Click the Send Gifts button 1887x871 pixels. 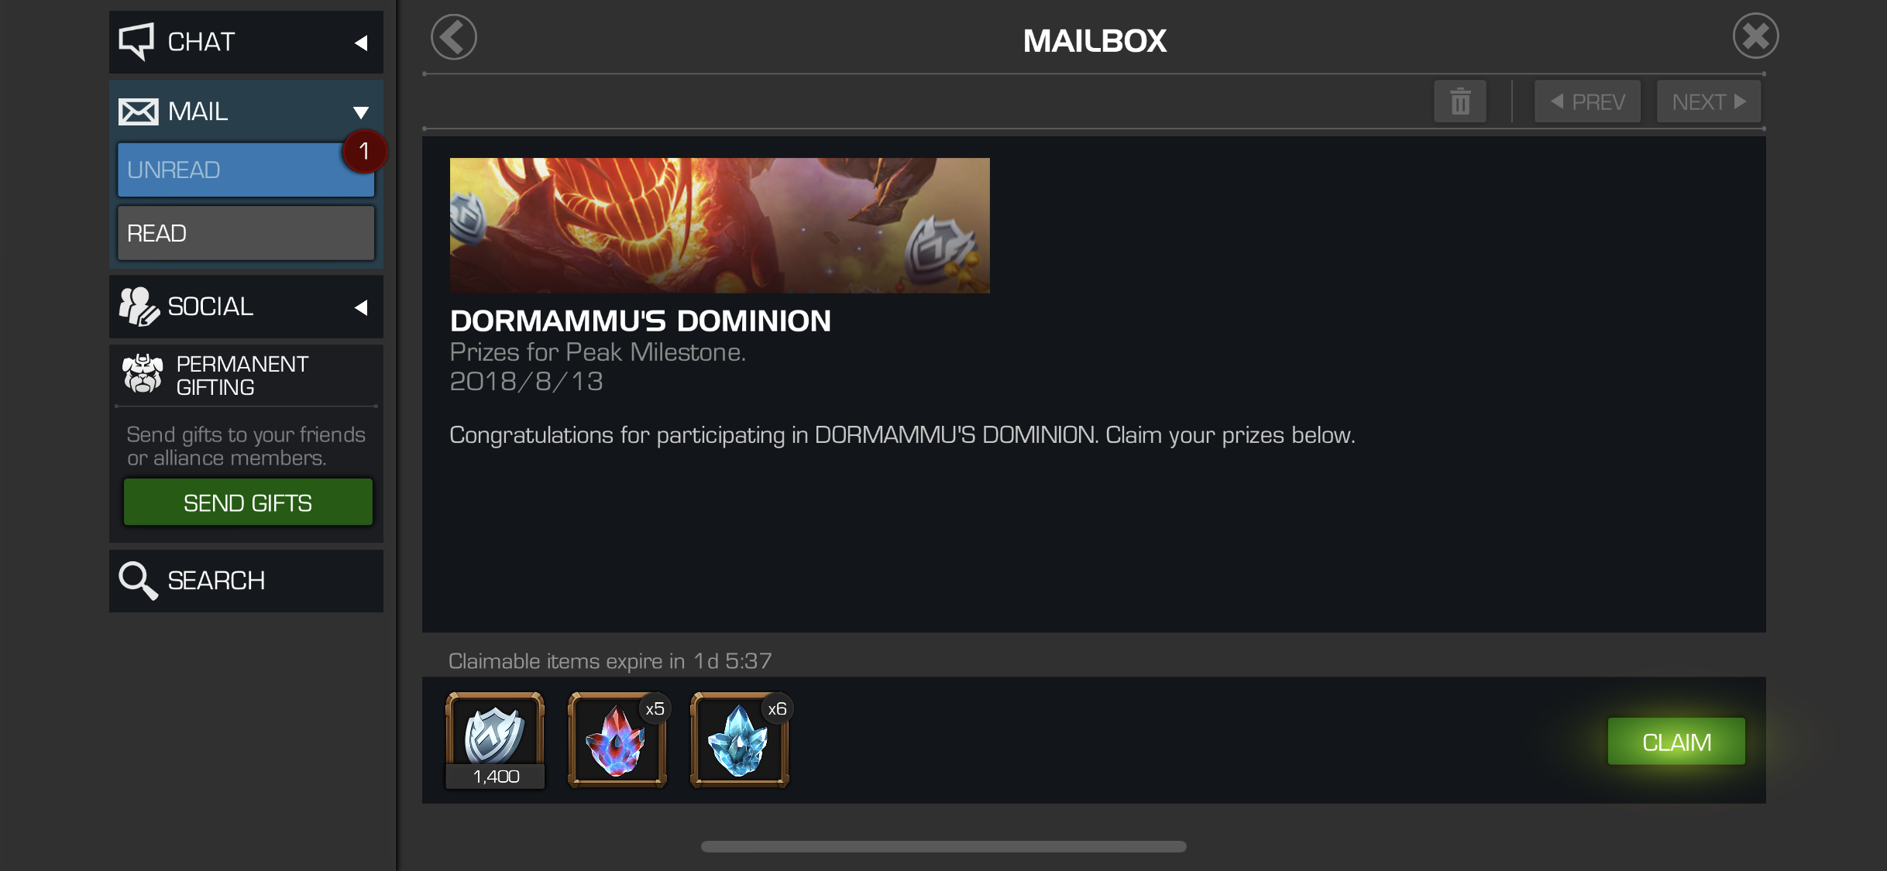click(248, 502)
